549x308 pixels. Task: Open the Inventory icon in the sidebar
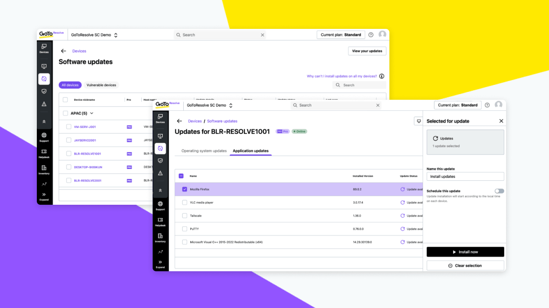pos(161,237)
